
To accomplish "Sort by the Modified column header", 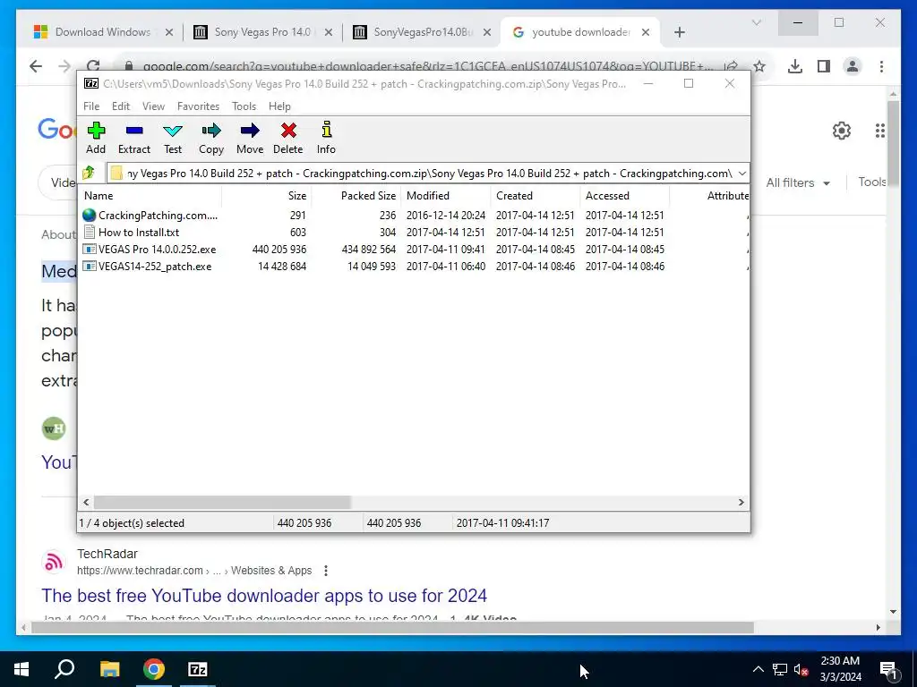I will coord(445,196).
